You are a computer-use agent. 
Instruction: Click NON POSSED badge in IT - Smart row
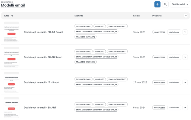point(159,83)
